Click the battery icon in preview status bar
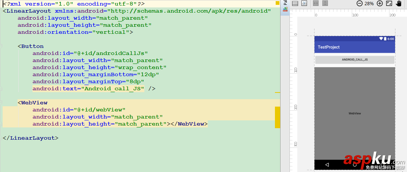 click(x=385, y=39)
